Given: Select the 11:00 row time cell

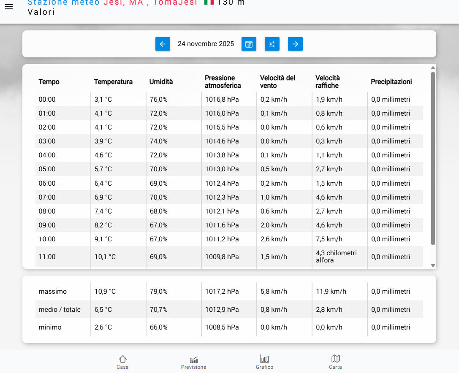Looking at the screenshot, I should point(47,257).
